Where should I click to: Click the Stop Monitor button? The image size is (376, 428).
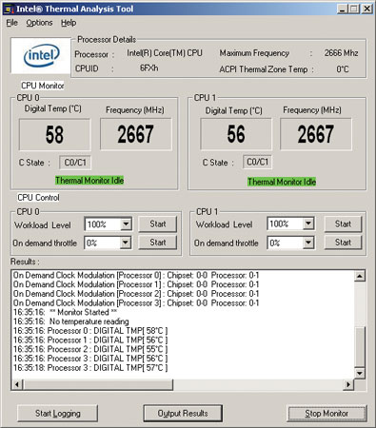pyautogui.click(x=327, y=414)
